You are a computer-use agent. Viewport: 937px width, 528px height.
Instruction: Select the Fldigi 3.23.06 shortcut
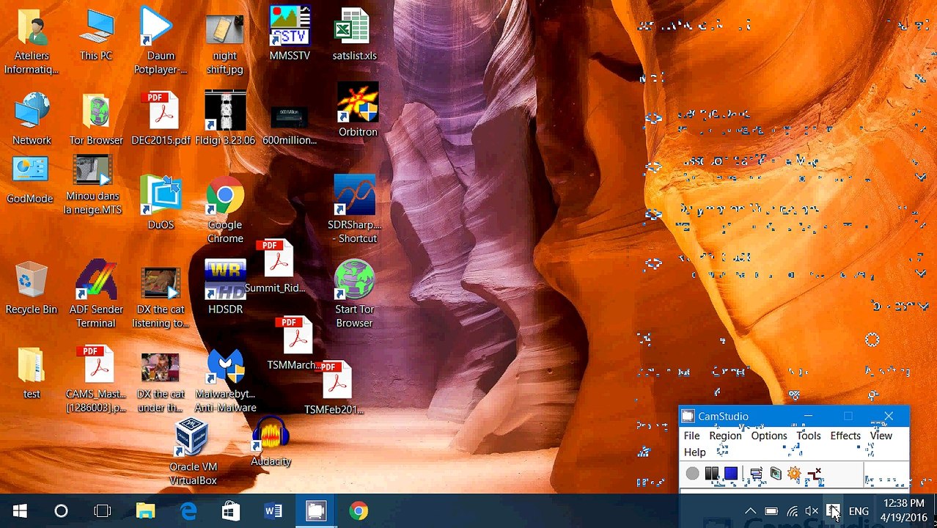point(225,119)
